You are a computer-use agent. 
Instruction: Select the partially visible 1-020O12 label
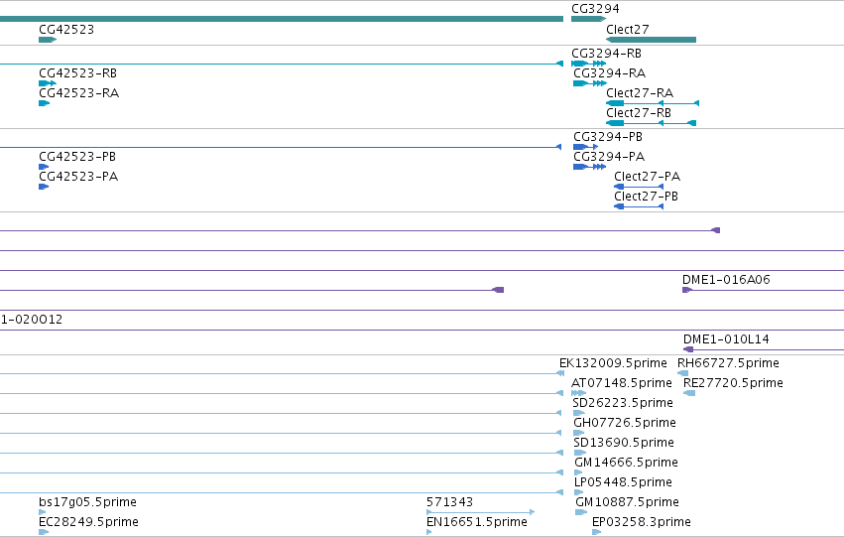tap(31, 320)
